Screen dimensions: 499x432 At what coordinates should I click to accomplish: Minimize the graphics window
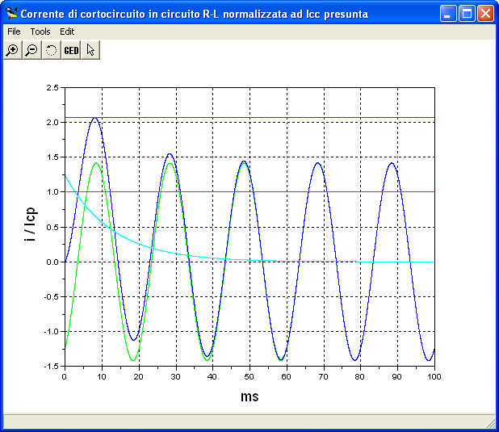(x=448, y=14)
